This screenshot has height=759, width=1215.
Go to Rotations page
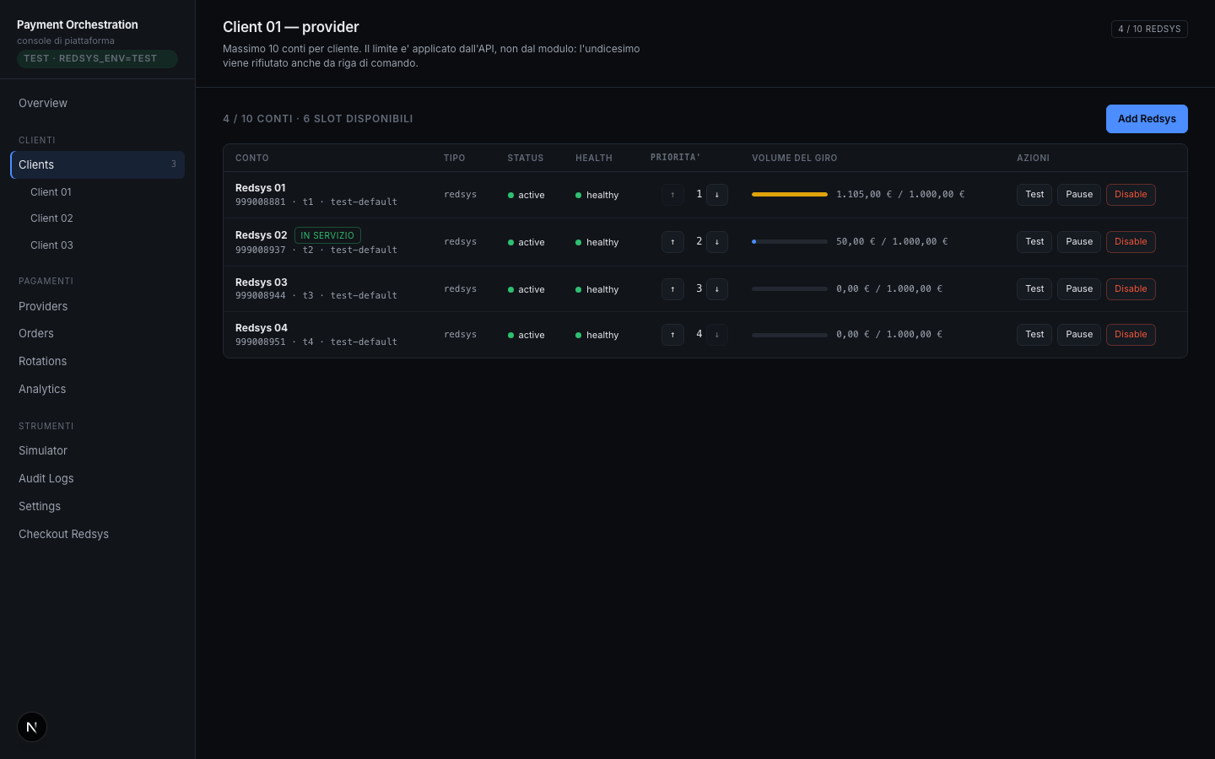click(x=97, y=361)
